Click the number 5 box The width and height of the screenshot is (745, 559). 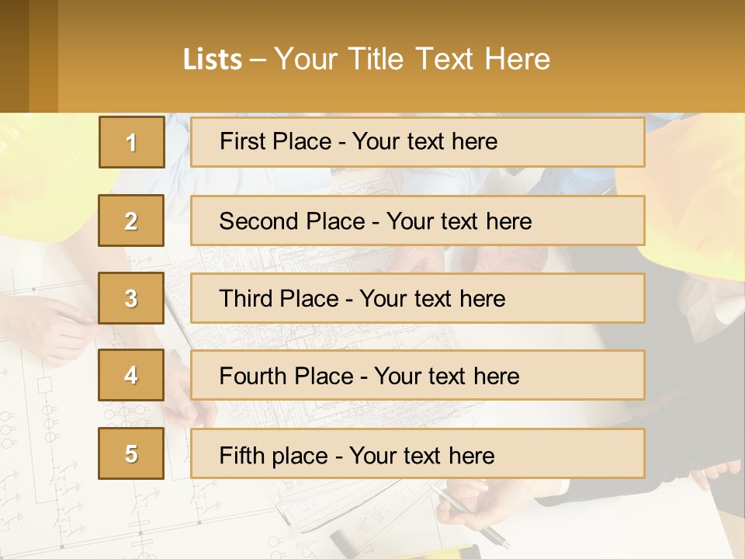[x=131, y=453]
